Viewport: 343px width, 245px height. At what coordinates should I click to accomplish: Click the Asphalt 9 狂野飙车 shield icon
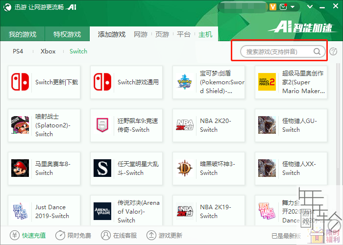click(x=102, y=125)
